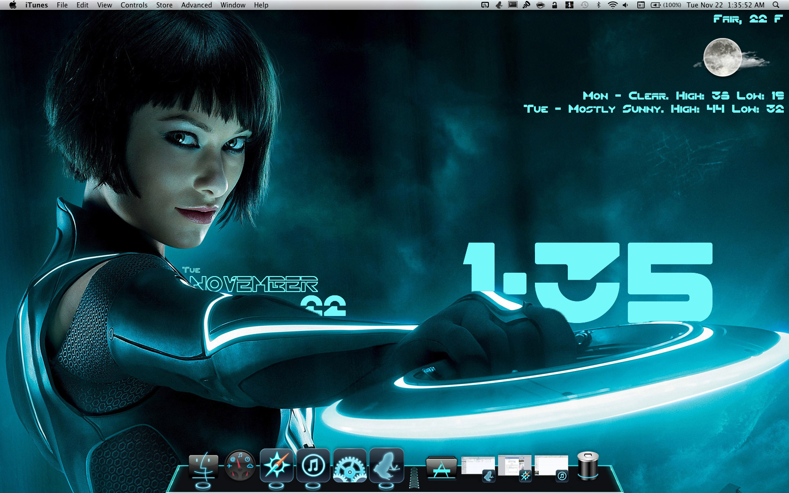Open the Advanced menu
The image size is (789, 493).
click(x=196, y=5)
